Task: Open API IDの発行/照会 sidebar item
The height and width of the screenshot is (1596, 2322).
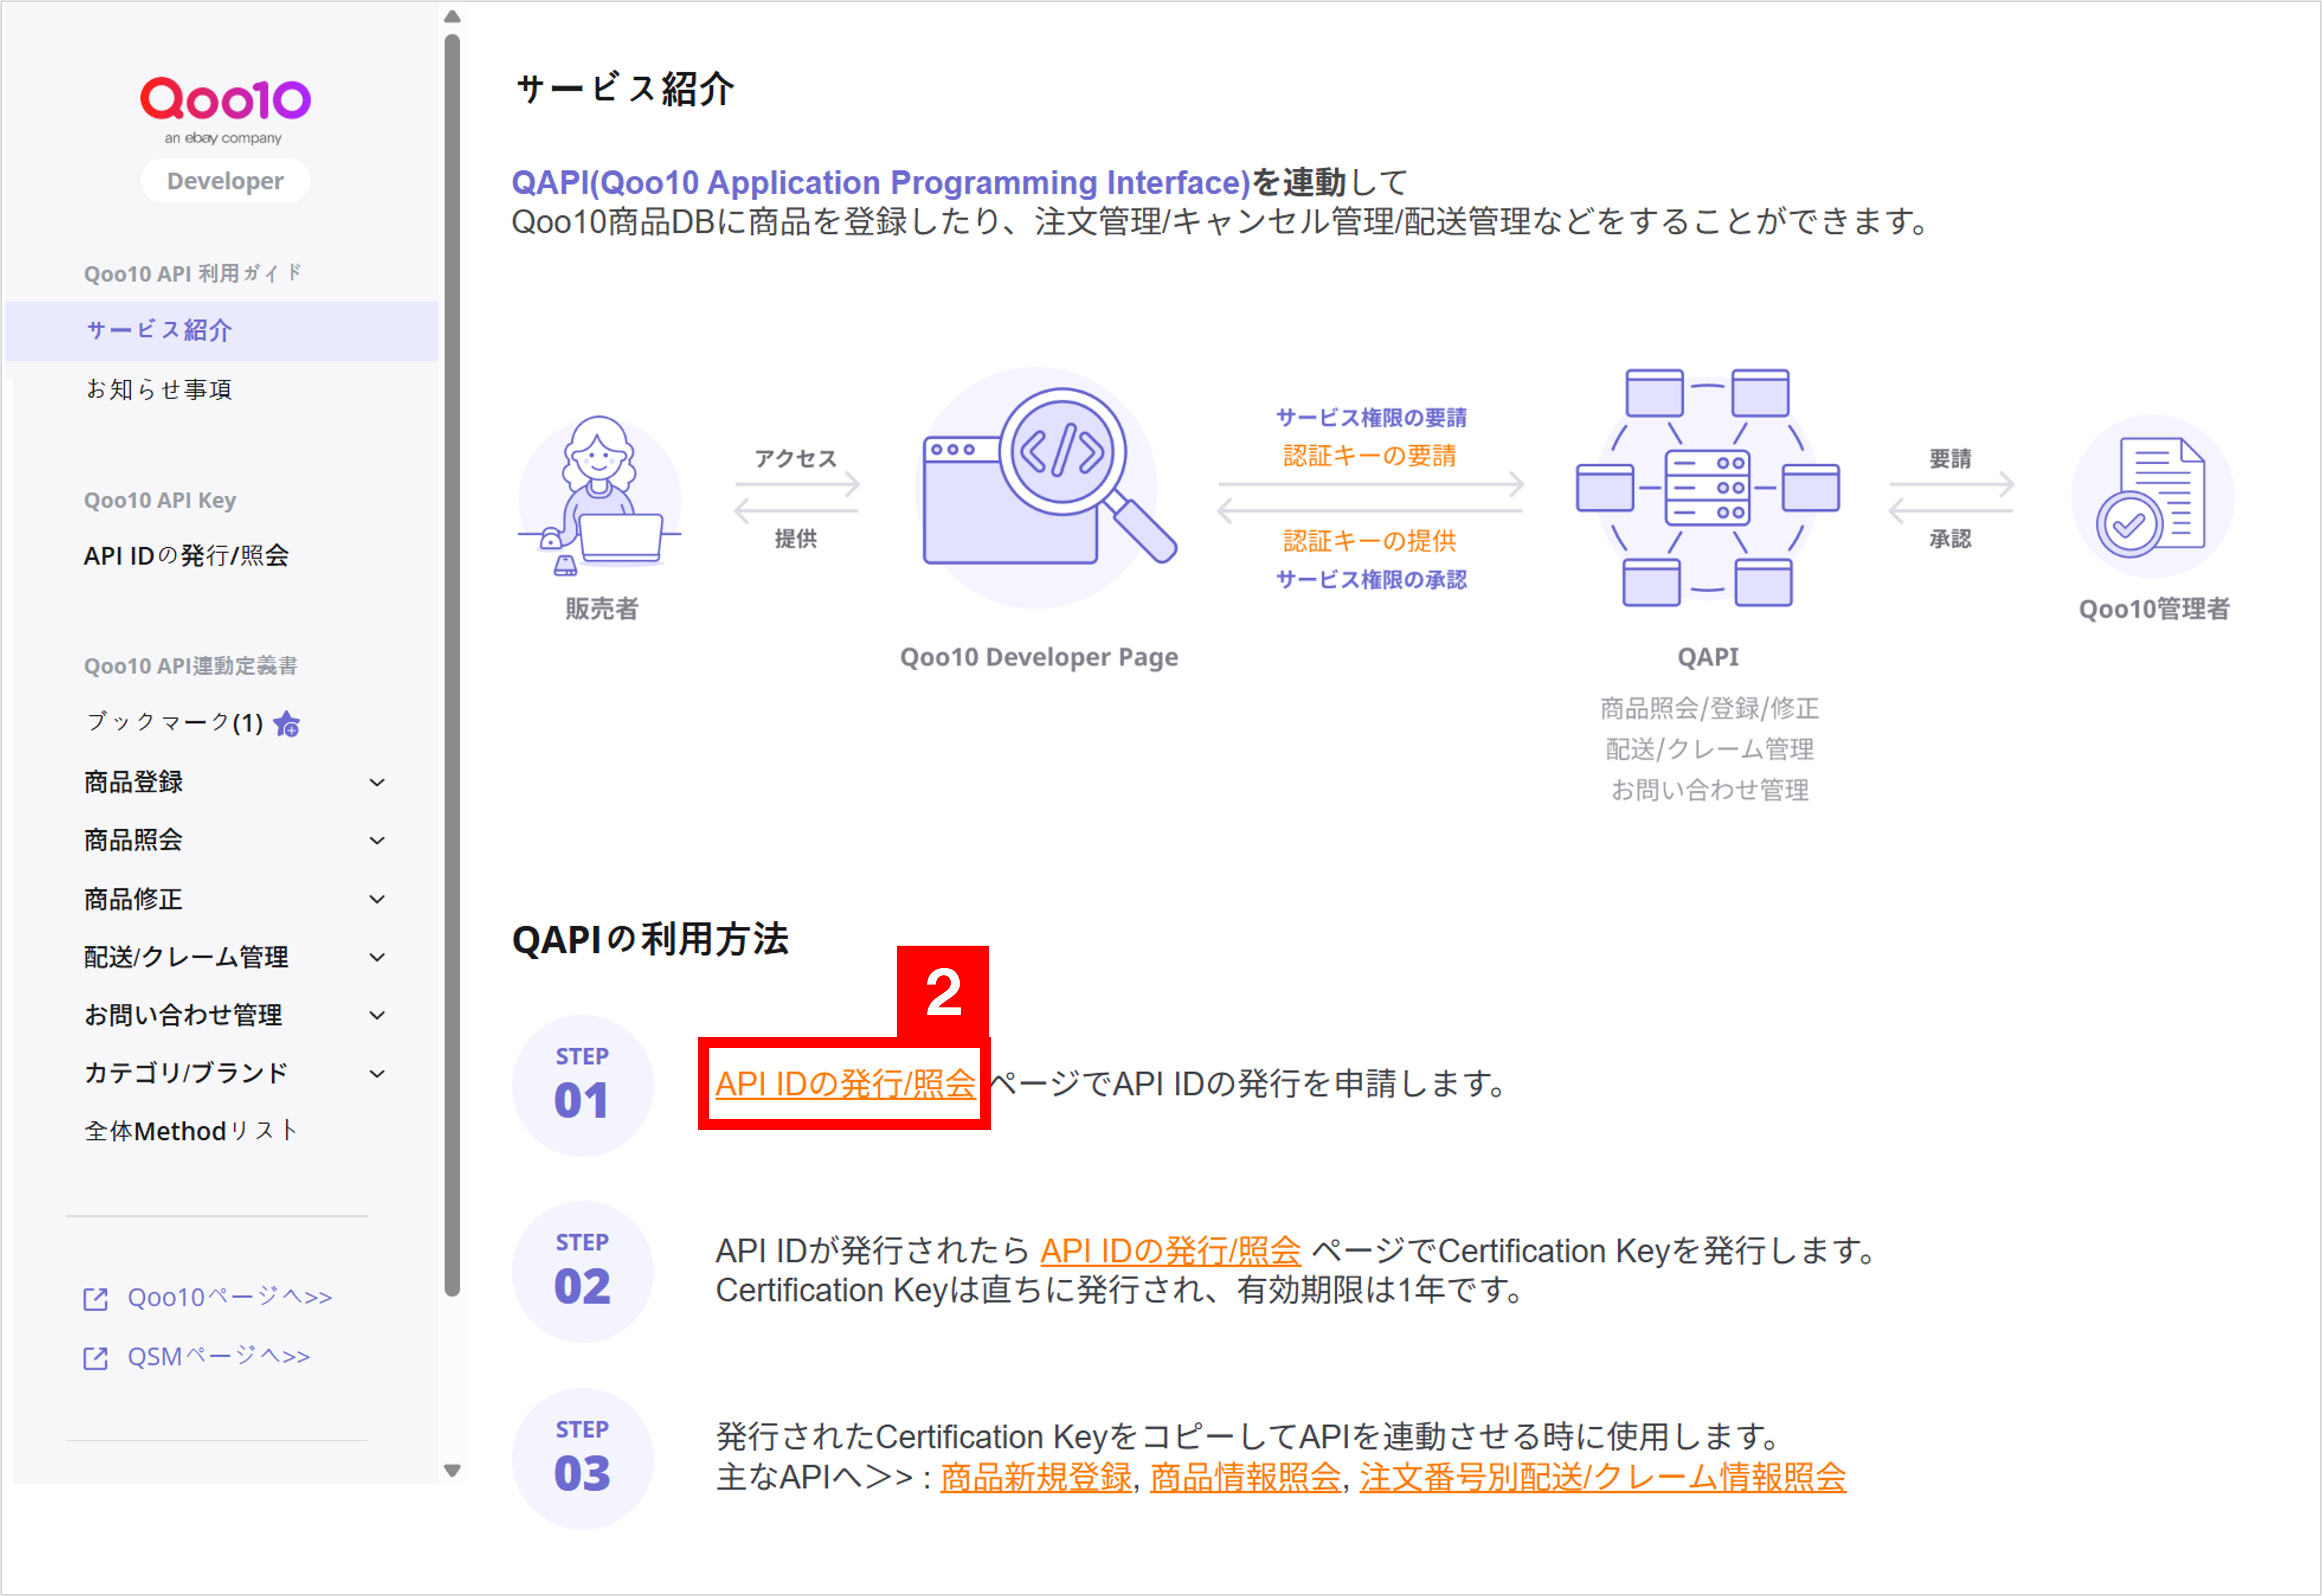Action: coord(186,556)
